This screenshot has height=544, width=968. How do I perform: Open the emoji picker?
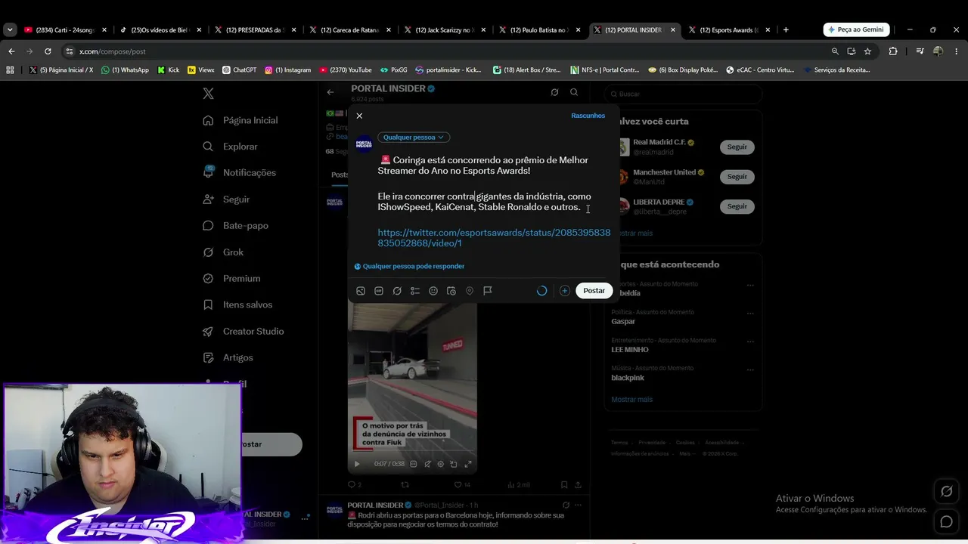tap(433, 291)
